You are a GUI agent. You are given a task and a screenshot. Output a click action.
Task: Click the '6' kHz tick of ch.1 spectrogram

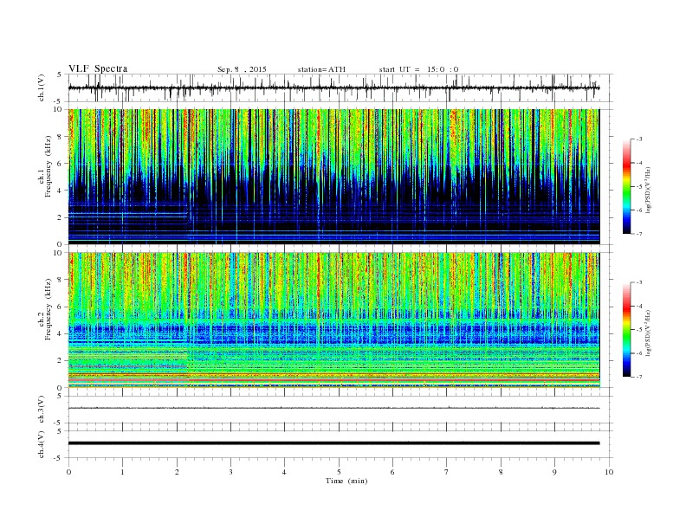(x=61, y=163)
